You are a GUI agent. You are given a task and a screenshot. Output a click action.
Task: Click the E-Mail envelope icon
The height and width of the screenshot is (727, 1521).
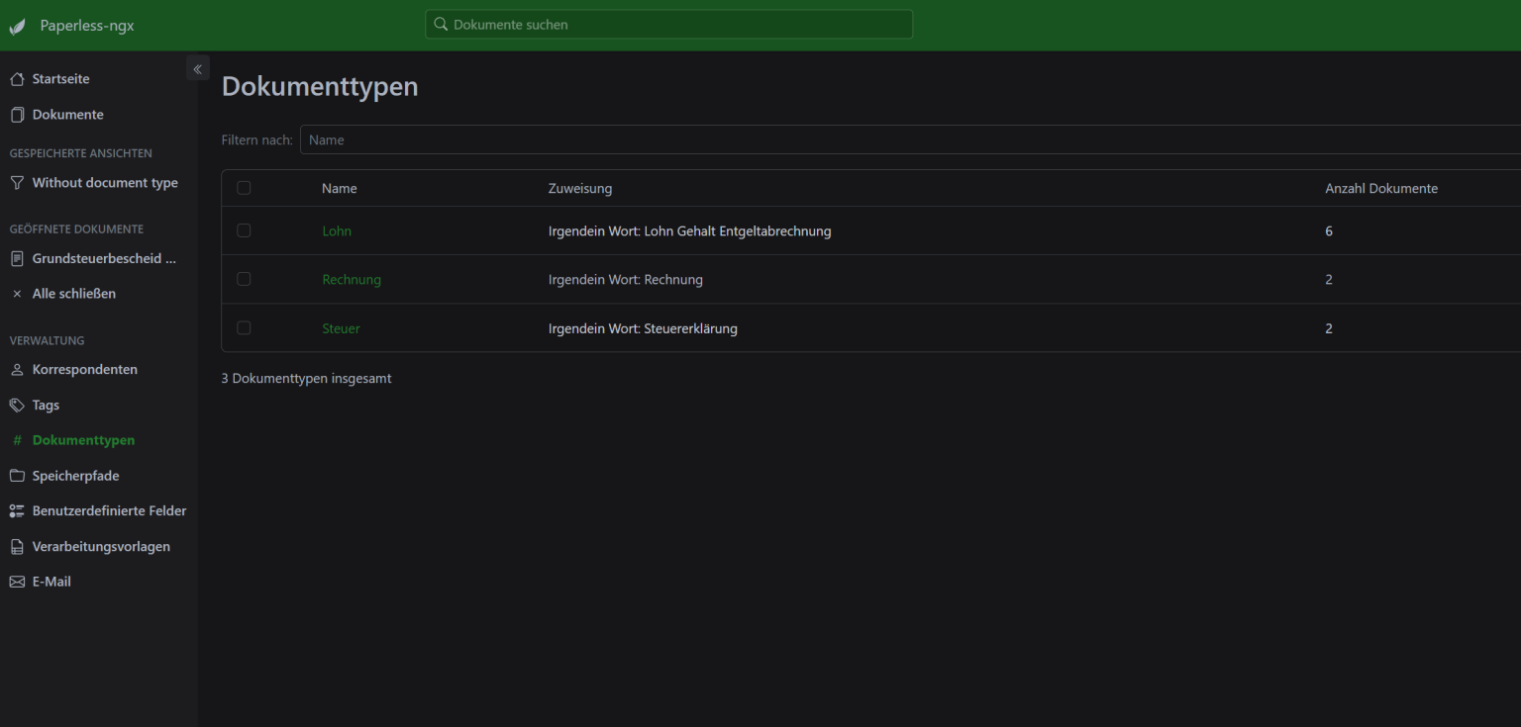(x=16, y=581)
